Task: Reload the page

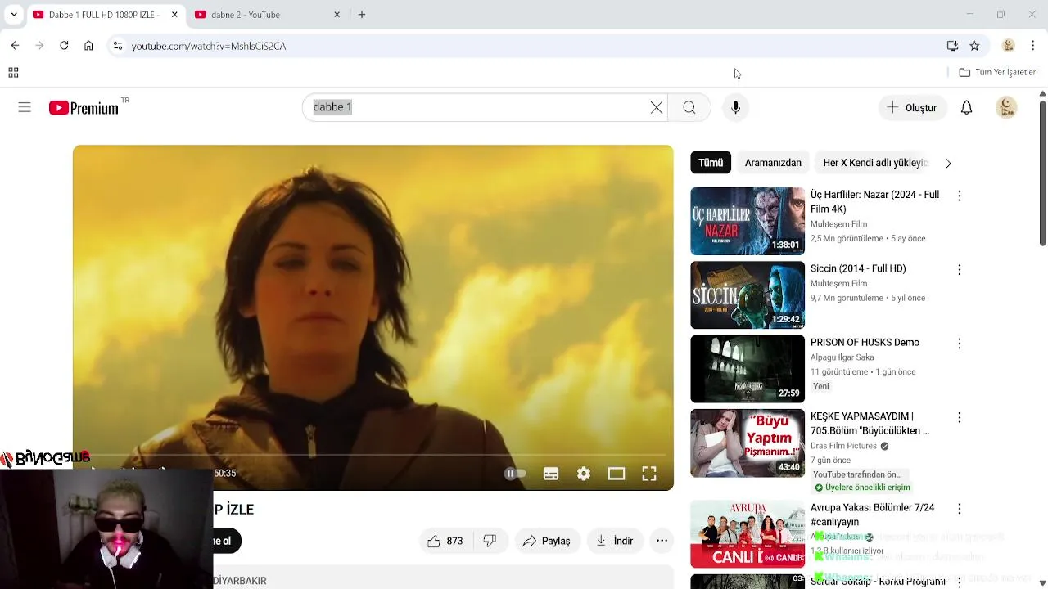Action: click(64, 46)
